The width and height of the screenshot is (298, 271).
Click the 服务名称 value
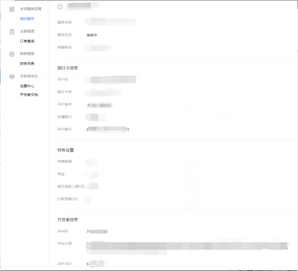coord(110,22)
